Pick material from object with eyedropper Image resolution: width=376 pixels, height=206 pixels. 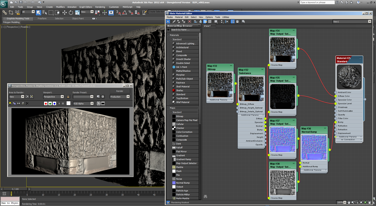(174, 22)
